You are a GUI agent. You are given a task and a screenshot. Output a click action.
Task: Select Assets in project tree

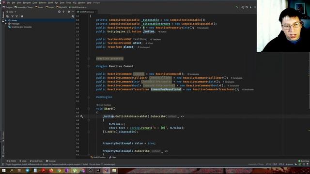click(x=14, y=20)
